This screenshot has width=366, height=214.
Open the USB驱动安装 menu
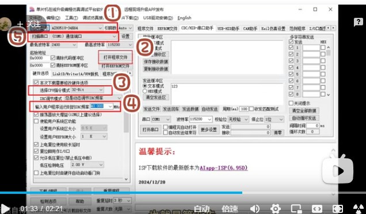tap(158, 18)
